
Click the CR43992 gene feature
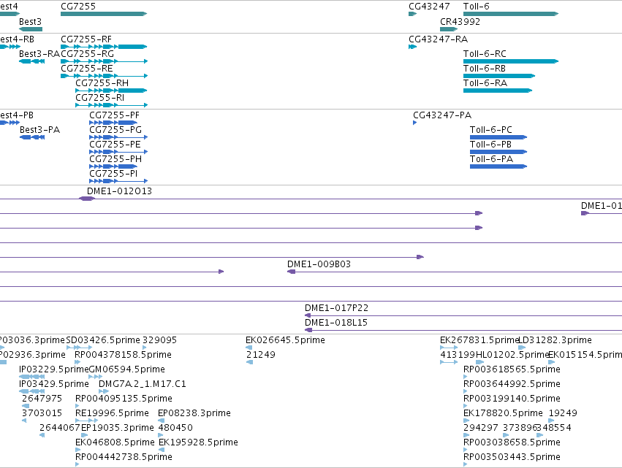click(x=449, y=29)
